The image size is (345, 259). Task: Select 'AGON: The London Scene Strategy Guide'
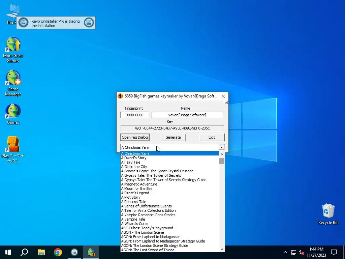coord(170,246)
